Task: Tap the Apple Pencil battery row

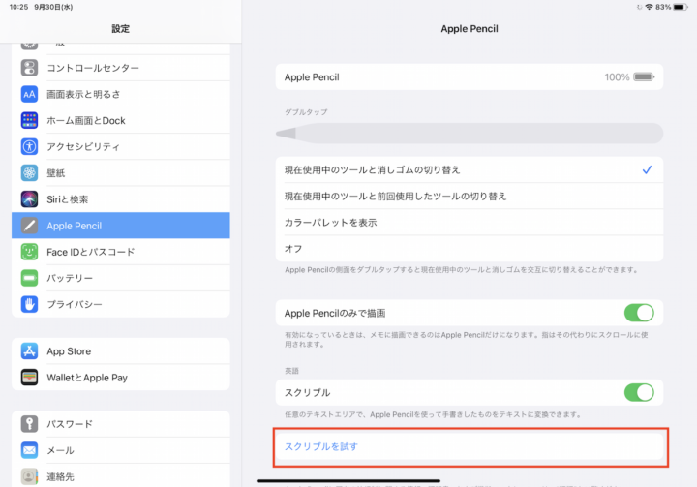Action: pos(470,76)
